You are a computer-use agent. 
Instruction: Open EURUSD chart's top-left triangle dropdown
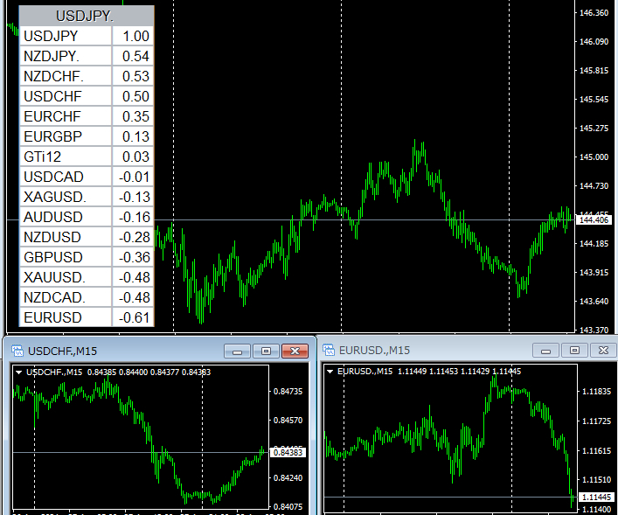[330, 372]
